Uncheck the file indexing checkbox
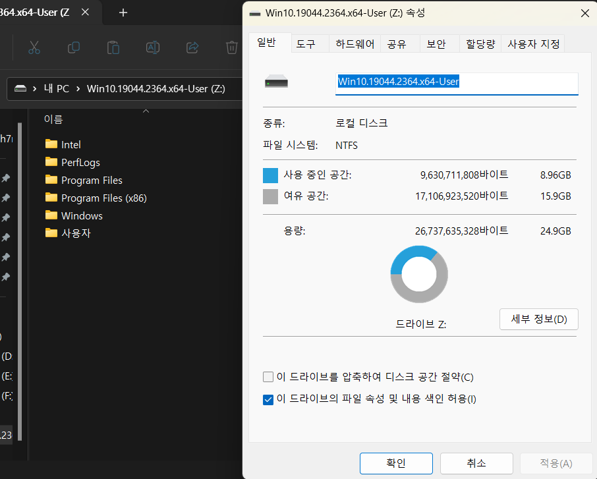This screenshot has height=479, width=597. click(268, 399)
